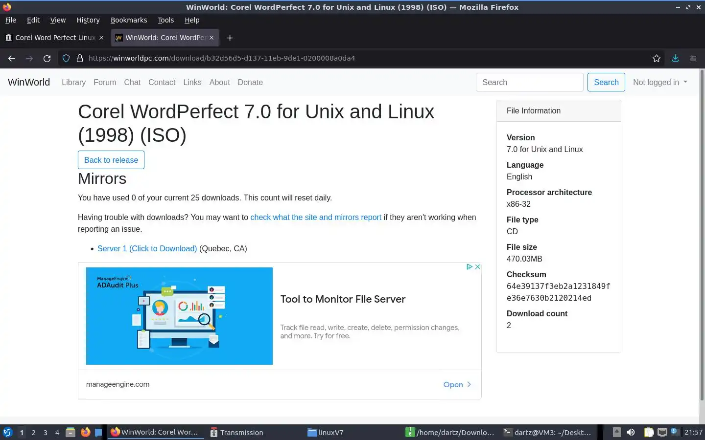
Task: Click the Back to release button
Action: click(111, 160)
